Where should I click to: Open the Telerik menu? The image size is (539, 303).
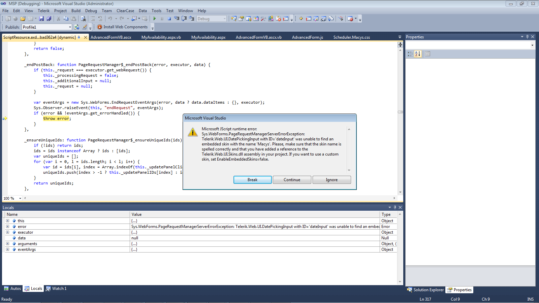(x=43, y=11)
